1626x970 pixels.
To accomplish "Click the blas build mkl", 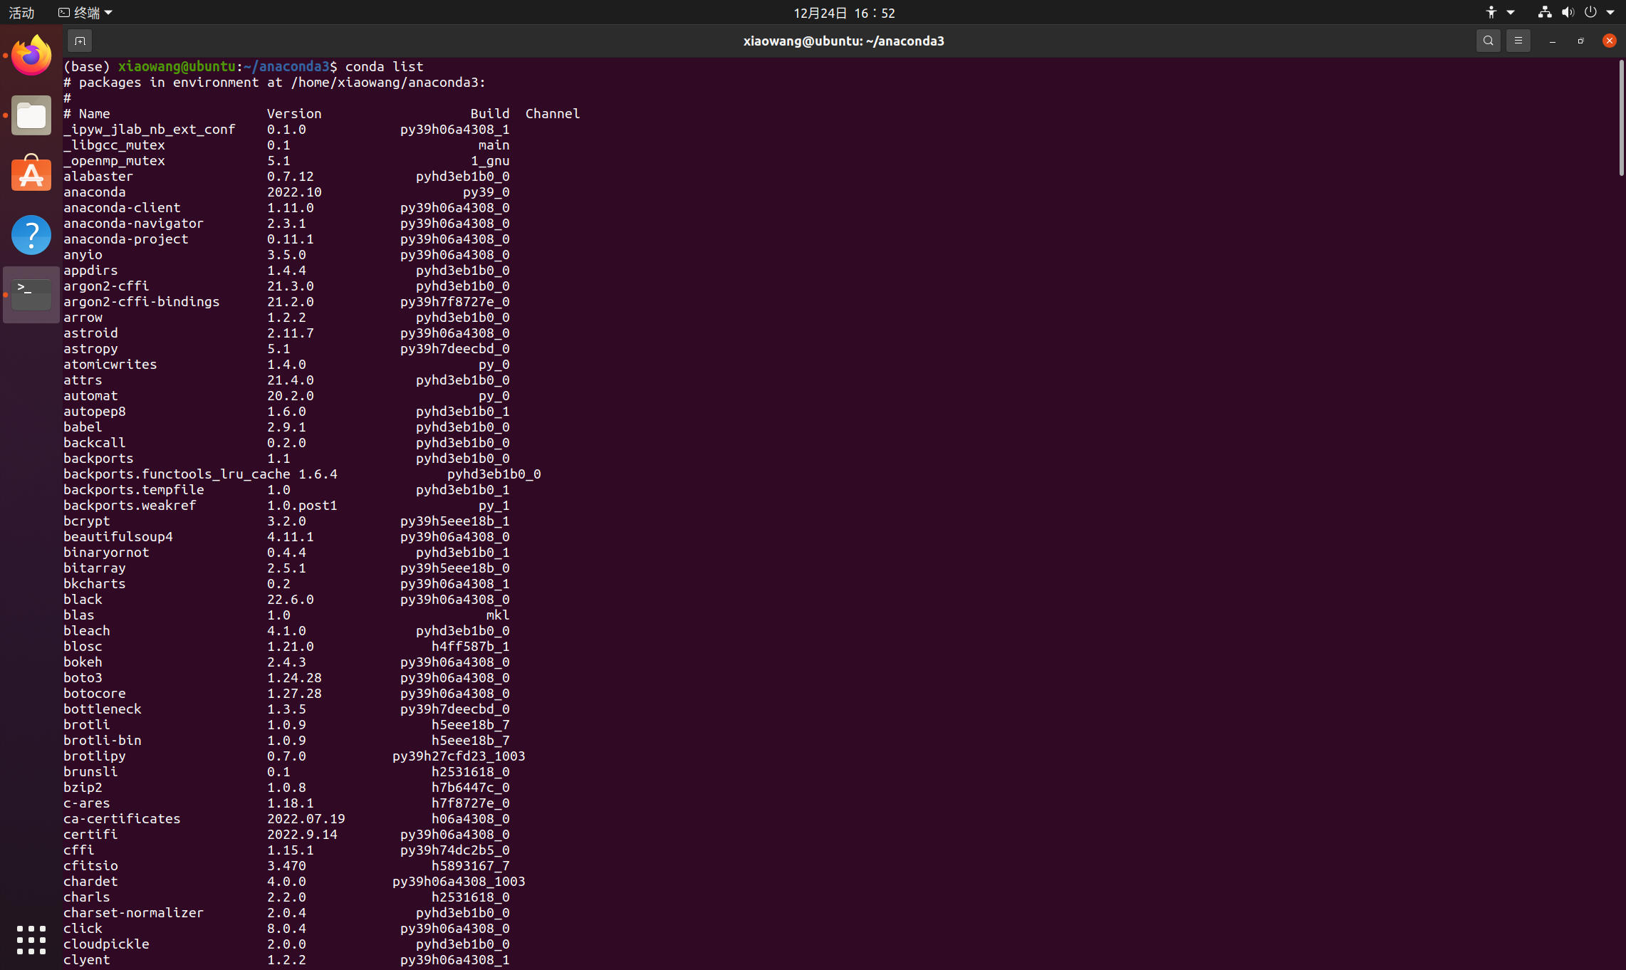I will click(x=498, y=615).
